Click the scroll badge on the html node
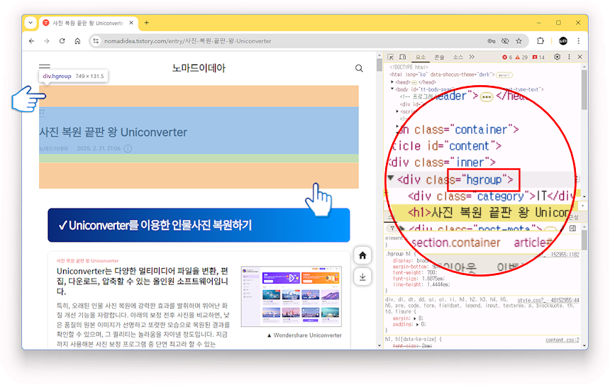Viewport: 610px width, 385px height. click(505, 74)
